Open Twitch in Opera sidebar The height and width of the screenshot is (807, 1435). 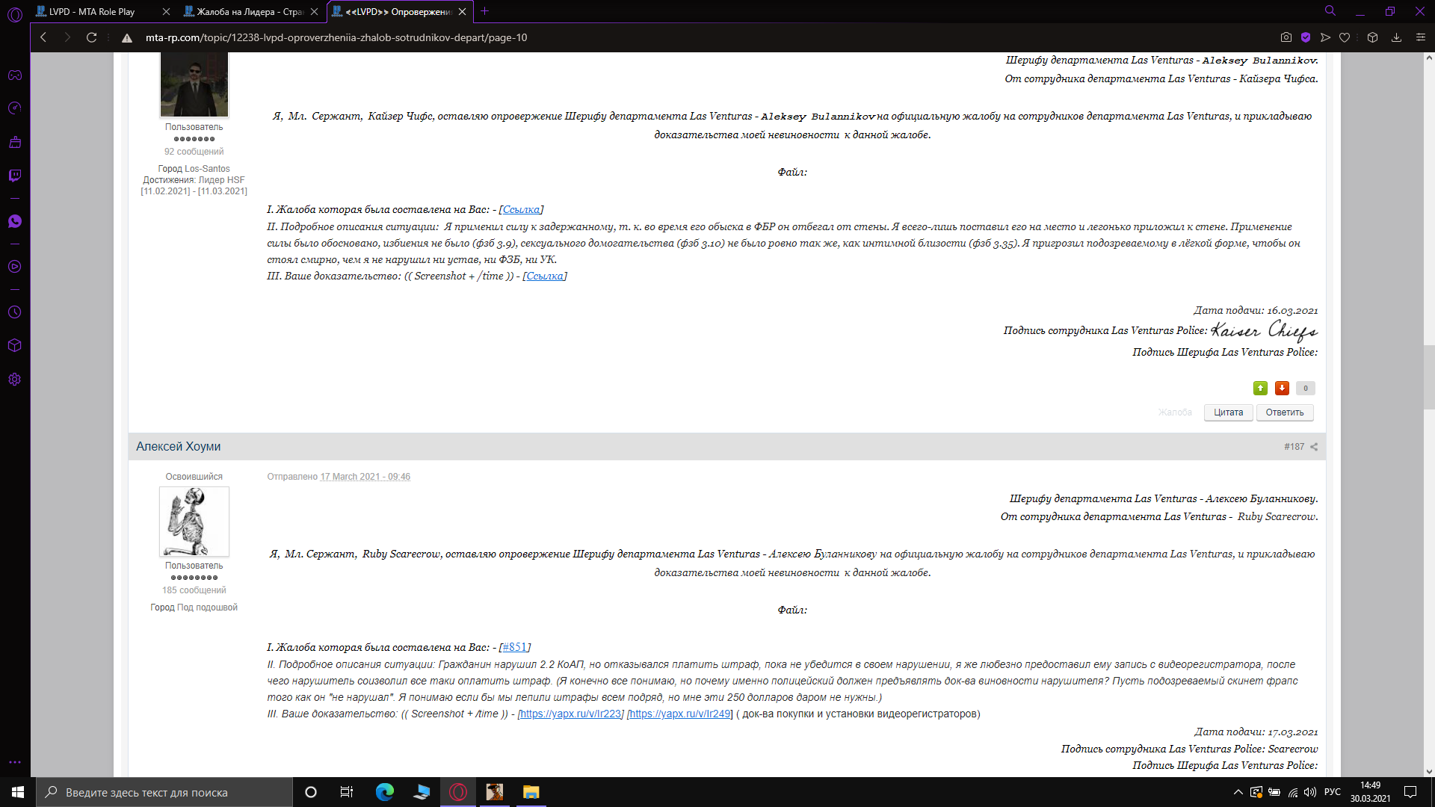click(14, 176)
